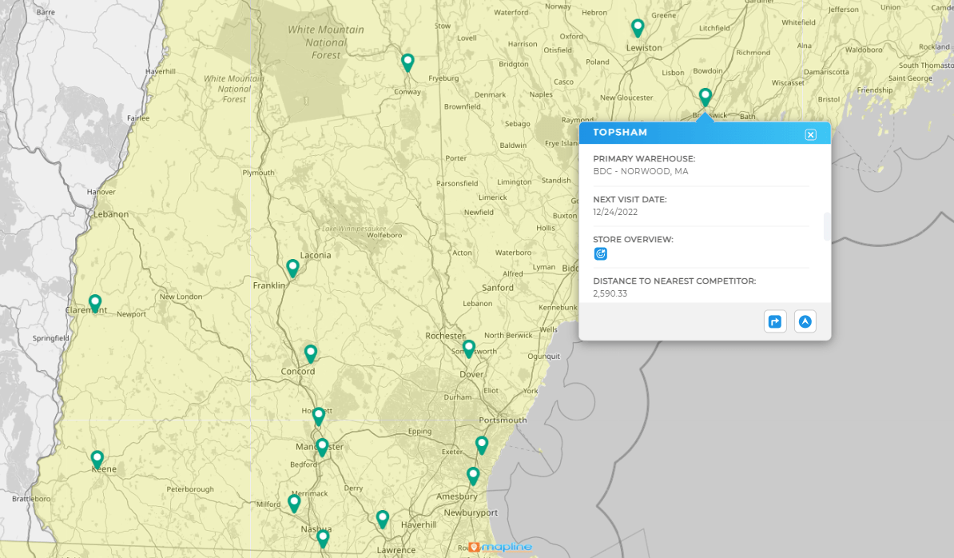The image size is (954, 558).
Task: Click the pin near Milford
Action: point(293,502)
